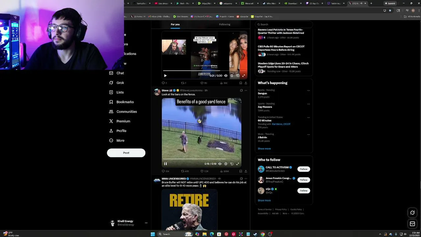Open the More circle icon in sidebar

(111, 141)
